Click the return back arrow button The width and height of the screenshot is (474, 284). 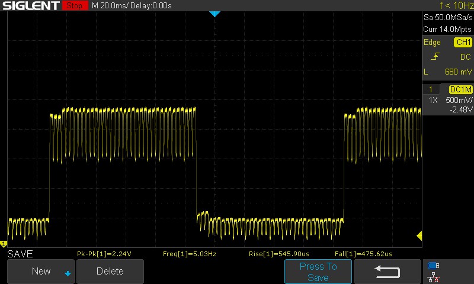(x=387, y=272)
